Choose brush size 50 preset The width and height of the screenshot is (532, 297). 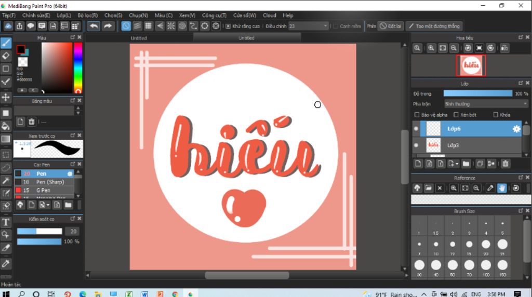453,267
